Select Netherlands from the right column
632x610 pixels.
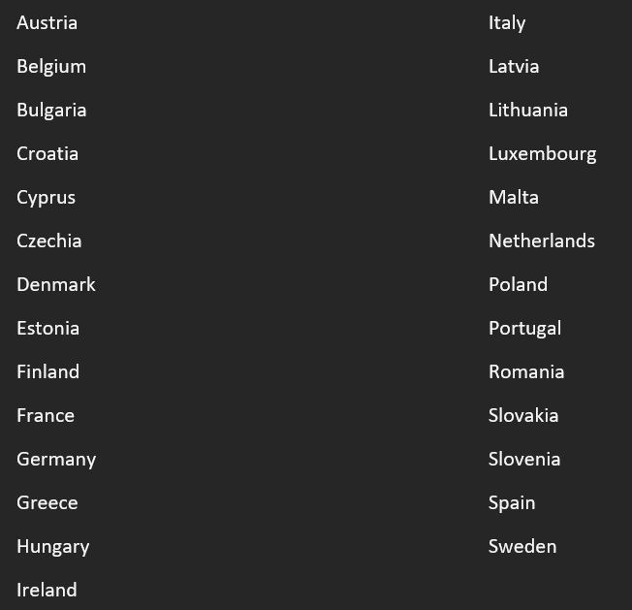[542, 241]
